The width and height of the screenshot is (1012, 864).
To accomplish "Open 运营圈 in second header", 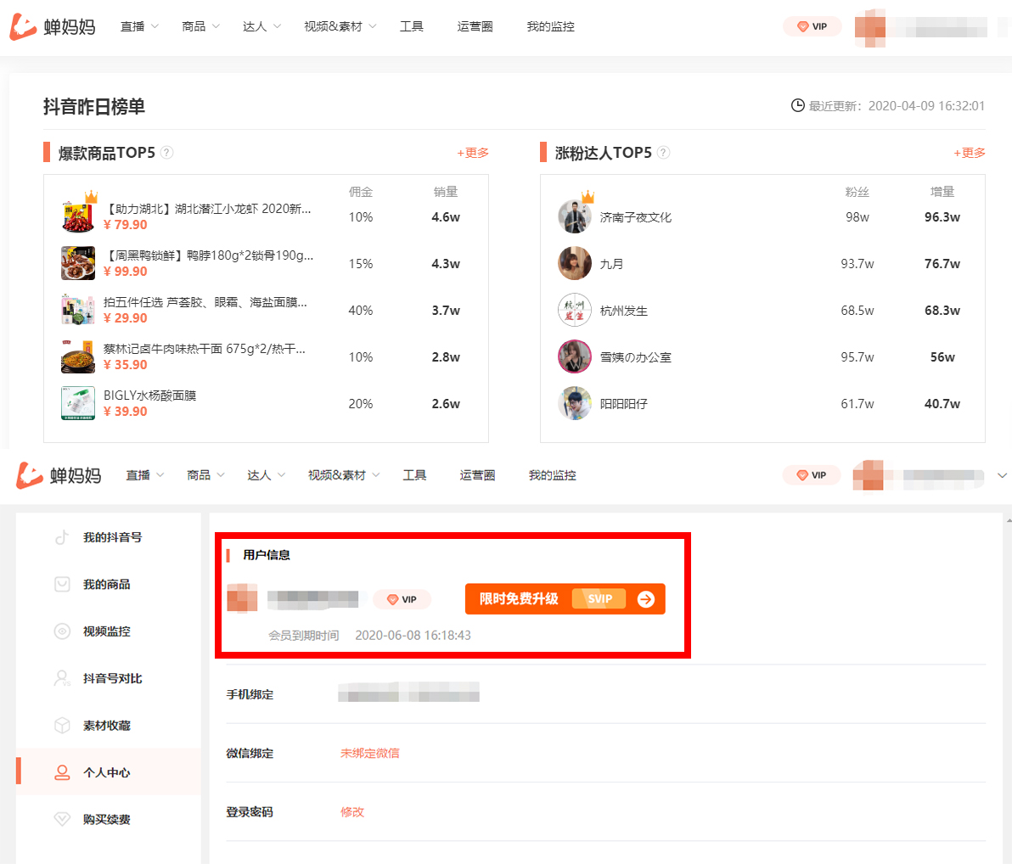I will pos(477,475).
